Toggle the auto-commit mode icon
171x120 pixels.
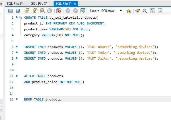pyautogui.click(x=83, y=11)
